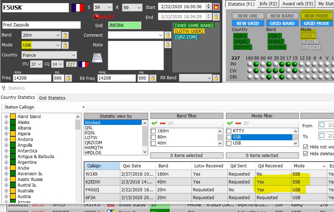334x212 pixels.
Task: Click the scanner icon below Note label
Action: (97, 58)
